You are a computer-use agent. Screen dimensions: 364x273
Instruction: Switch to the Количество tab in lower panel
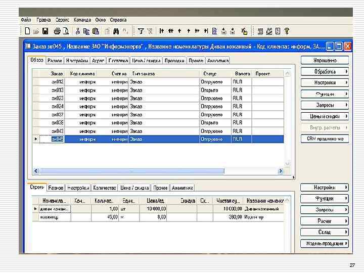click(x=105, y=188)
